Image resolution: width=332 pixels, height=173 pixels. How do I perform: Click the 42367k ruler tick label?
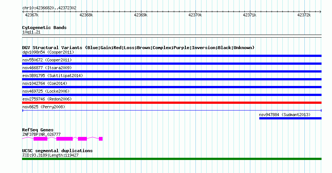[32, 15]
